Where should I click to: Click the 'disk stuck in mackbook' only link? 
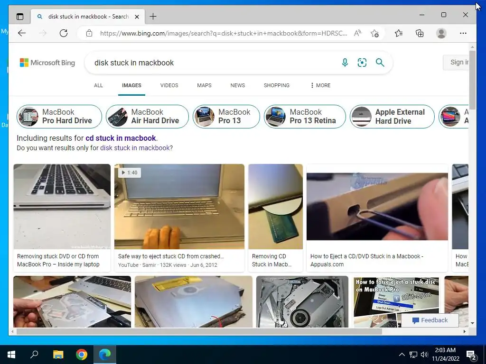point(135,148)
